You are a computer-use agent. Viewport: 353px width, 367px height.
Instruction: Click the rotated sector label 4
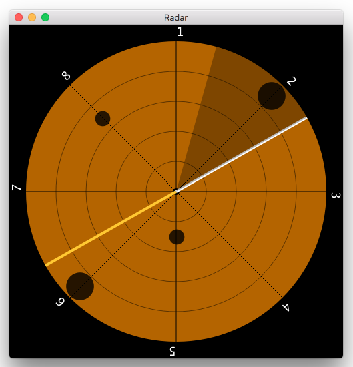(286, 308)
